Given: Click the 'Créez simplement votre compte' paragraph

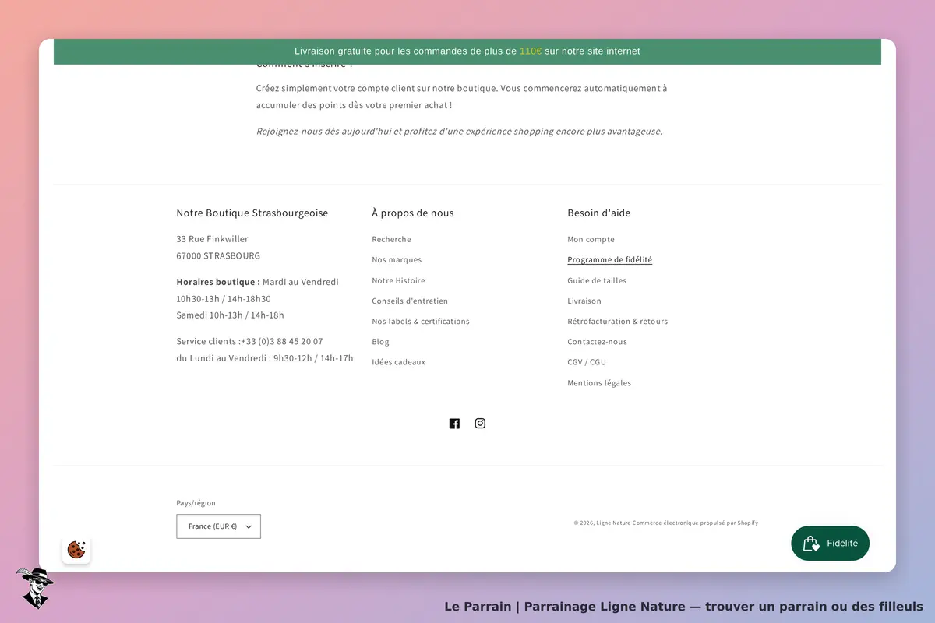Looking at the screenshot, I should [x=462, y=97].
